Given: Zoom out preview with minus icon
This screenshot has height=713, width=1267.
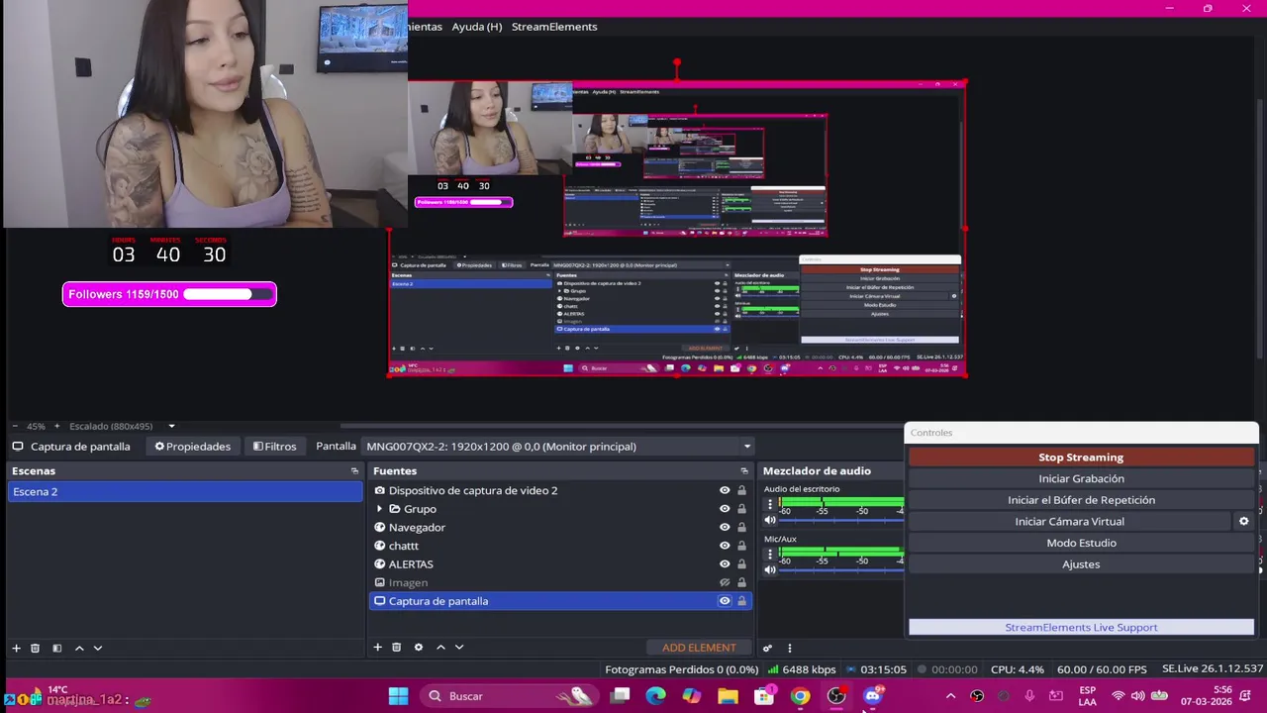Looking at the screenshot, I should [16, 426].
